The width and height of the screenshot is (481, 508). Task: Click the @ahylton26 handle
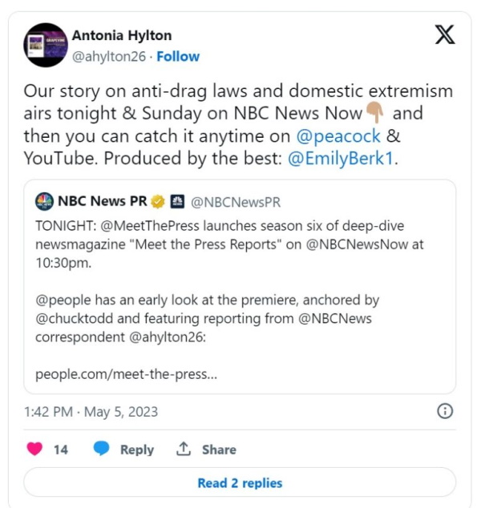click(x=109, y=56)
